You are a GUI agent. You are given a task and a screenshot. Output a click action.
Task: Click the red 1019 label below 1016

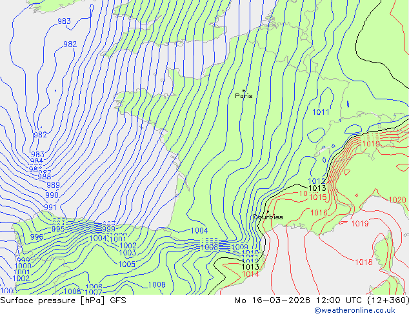point(360,224)
